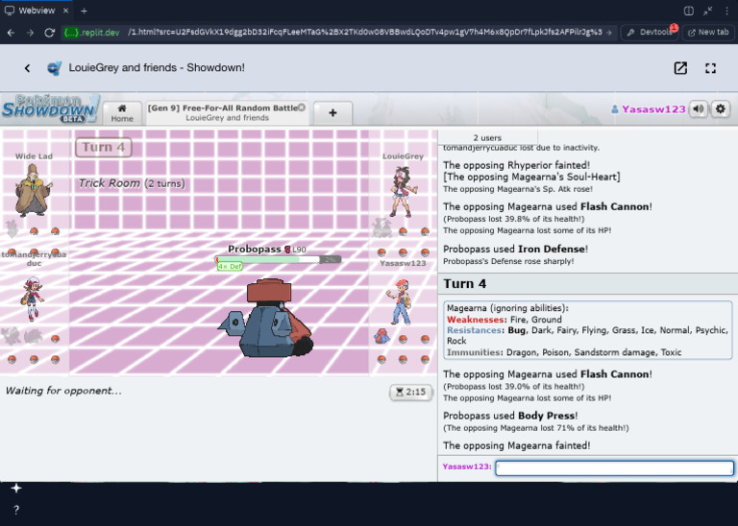Click the Yasasw123 trainer sprite
The image size is (738, 526).
tap(400, 299)
